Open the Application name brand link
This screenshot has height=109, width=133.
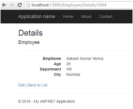[37, 16]
